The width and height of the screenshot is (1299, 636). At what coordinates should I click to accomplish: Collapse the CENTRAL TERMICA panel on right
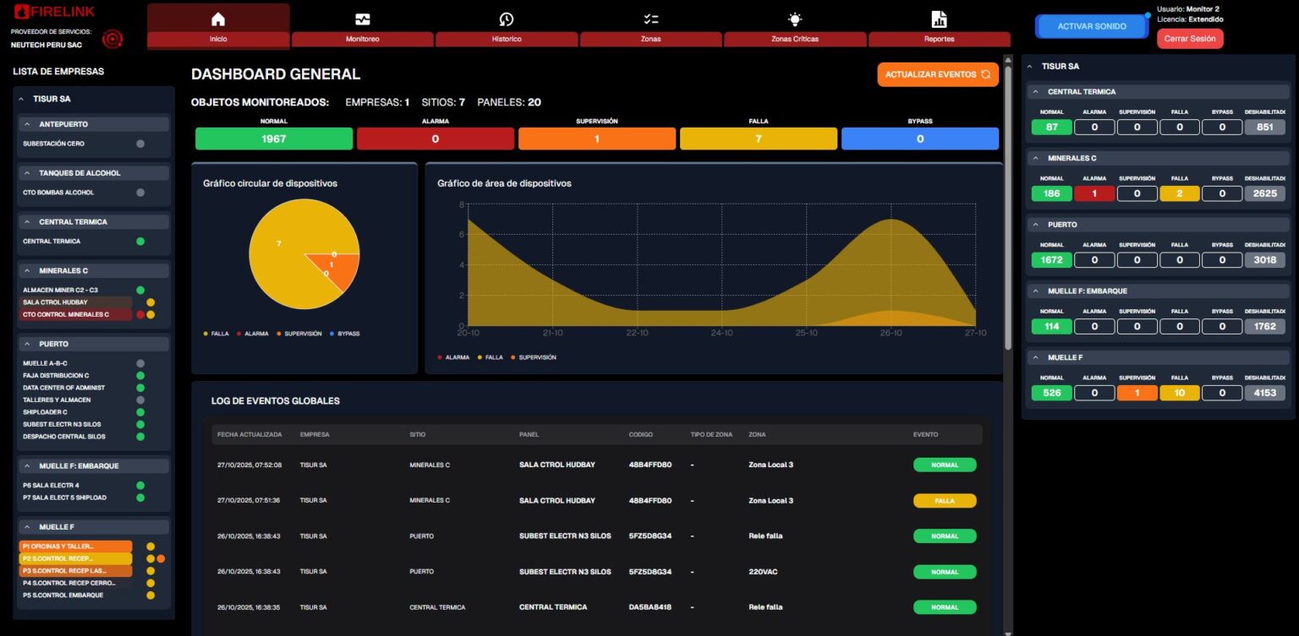click(x=1037, y=91)
